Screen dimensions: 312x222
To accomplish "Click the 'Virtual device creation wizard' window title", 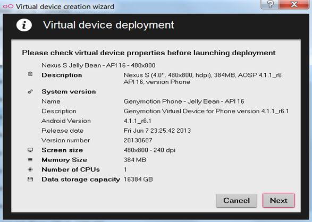I will pos(65,6).
